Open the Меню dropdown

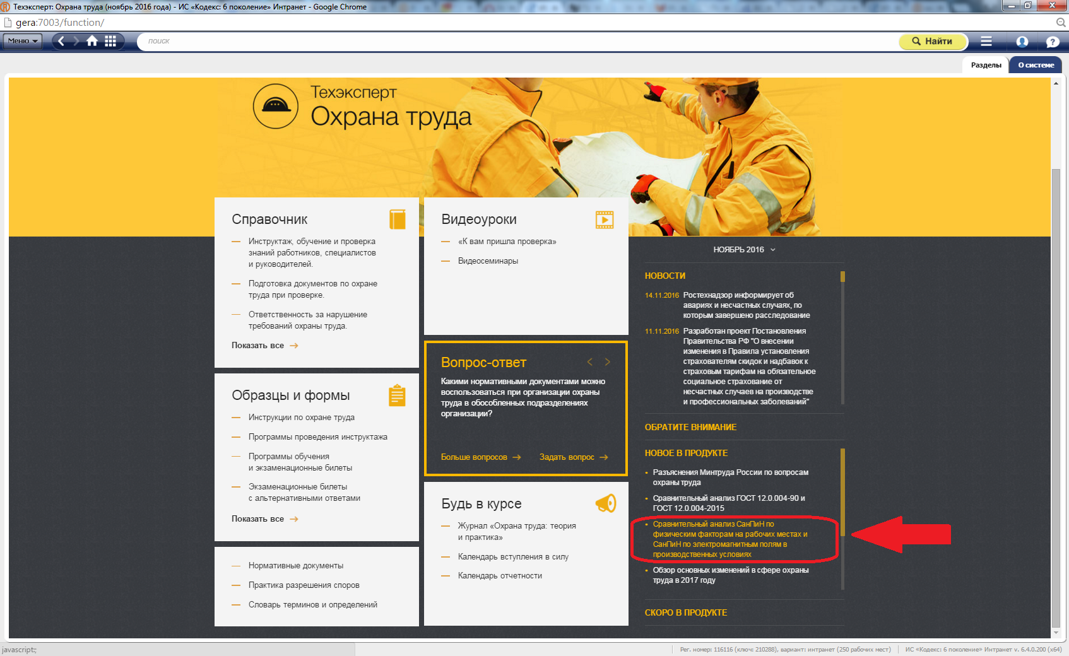[23, 41]
